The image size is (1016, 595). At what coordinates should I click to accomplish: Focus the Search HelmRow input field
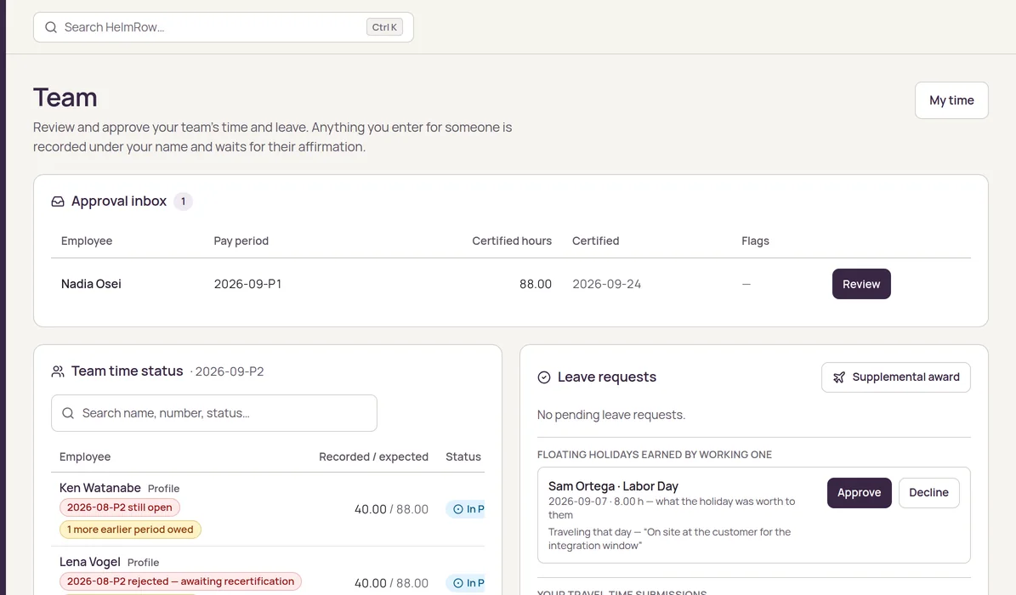point(223,27)
